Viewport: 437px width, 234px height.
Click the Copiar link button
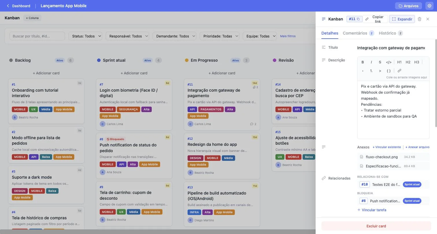[375, 19]
